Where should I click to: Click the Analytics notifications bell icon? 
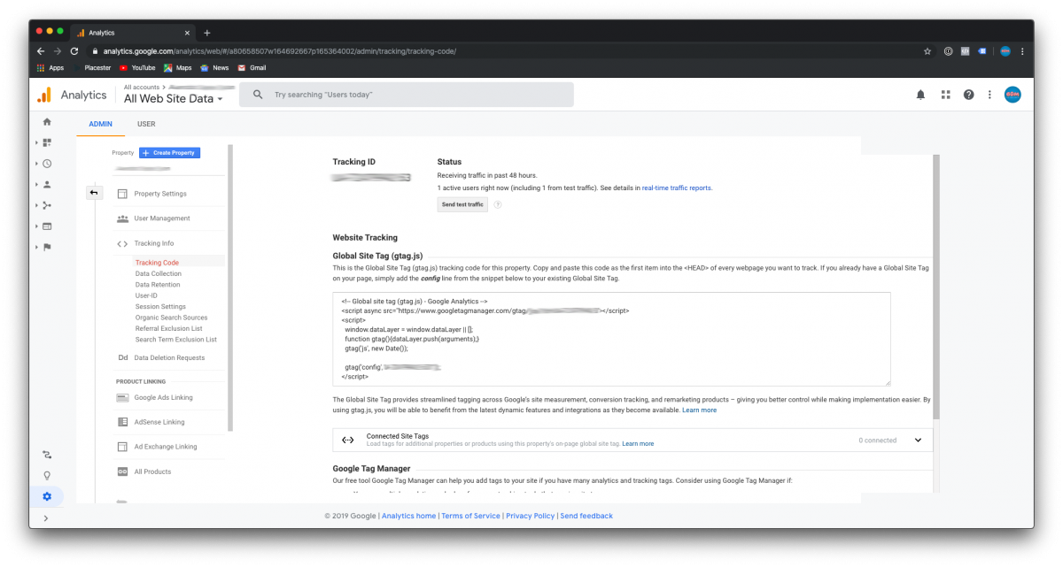[x=920, y=95]
